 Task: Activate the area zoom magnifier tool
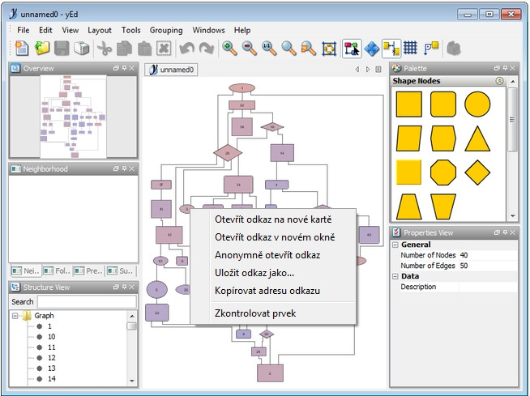(289, 49)
